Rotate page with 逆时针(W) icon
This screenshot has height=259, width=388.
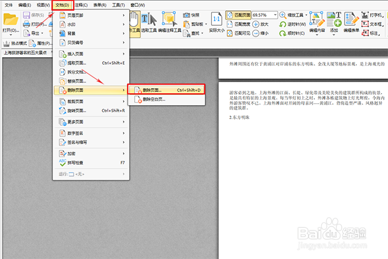[x=282, y=24]
